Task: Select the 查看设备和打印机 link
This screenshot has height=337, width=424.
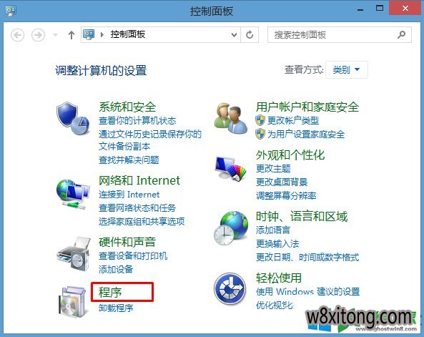Action: point(133,255)
